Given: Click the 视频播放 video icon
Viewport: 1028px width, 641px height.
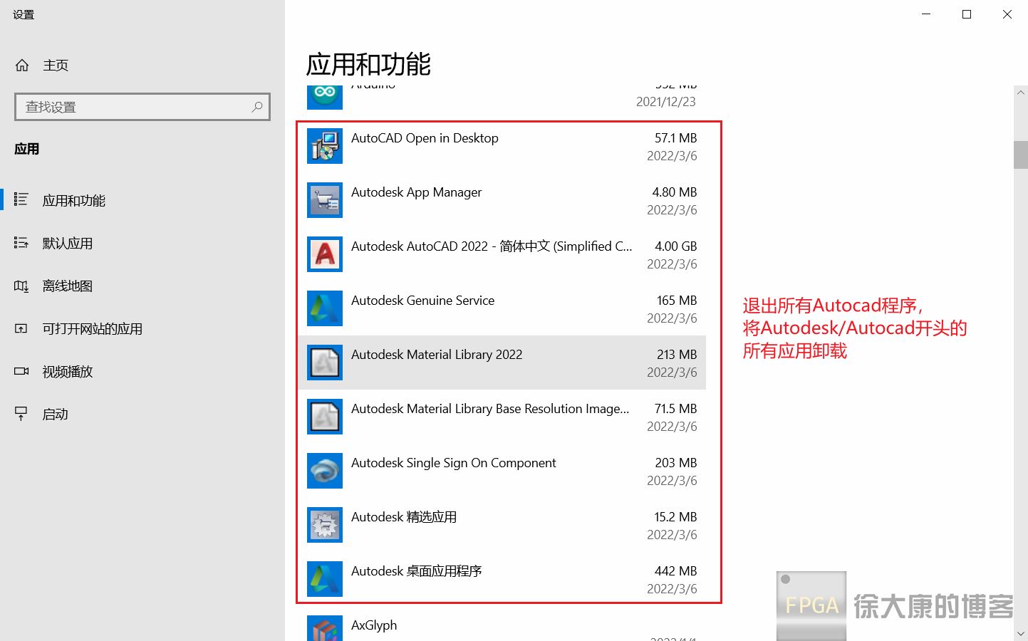Looking at the screenshot, I should (21, 371).
